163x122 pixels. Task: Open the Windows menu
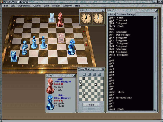coord(67,6)
